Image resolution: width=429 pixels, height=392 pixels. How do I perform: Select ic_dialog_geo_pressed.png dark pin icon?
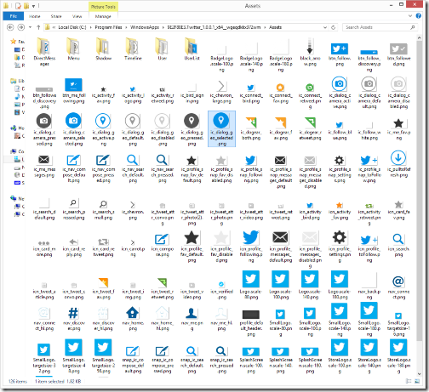[x=192, y=129]
